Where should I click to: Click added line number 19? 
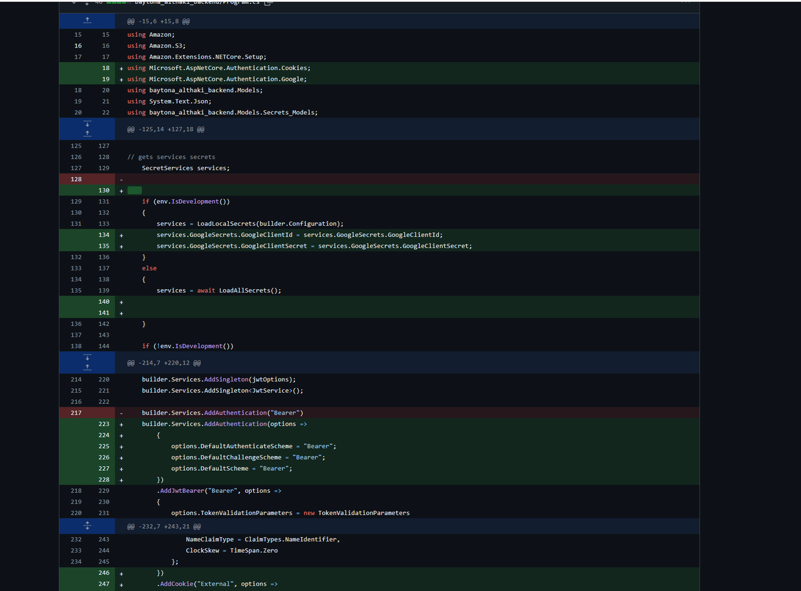106,79
